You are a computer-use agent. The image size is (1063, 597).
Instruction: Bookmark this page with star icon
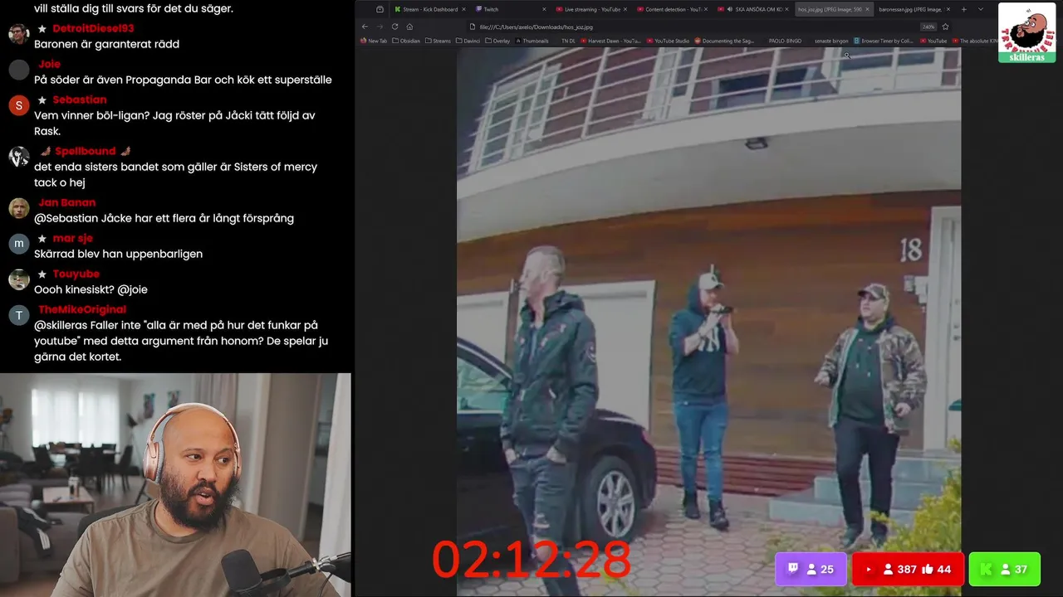click(945, 27)
